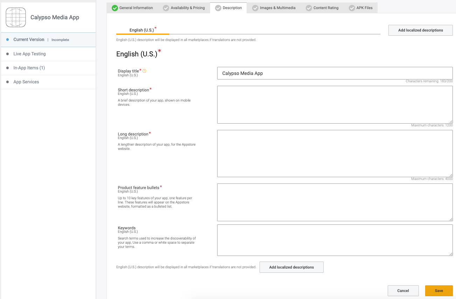The height and width of the screenshot is (299, 456).
Task: Focus the Short description text area
Action: [334, 105]
